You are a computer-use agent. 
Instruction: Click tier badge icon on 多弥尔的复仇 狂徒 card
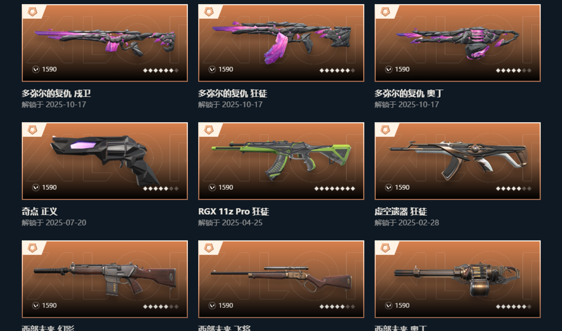(x=209, y=12)
